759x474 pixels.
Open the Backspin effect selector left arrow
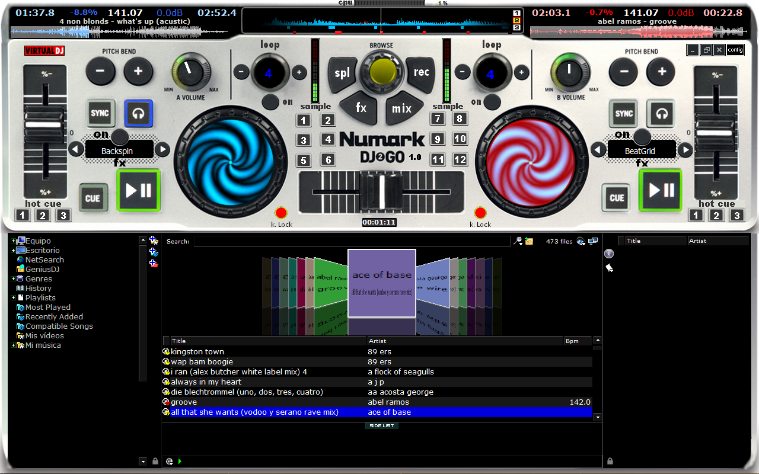pos(76,149)
